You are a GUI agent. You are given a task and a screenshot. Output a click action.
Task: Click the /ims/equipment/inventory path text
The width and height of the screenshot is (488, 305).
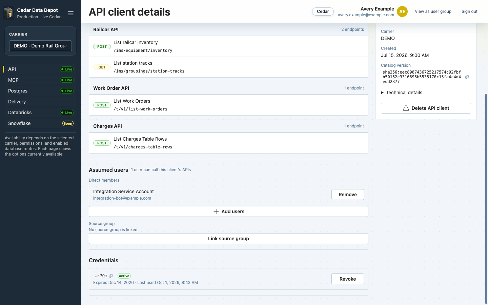143,50
